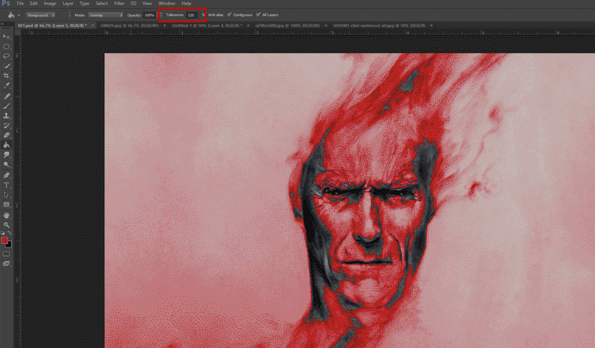The height and width of the screenshot is (348, 595).
Task: Close the 021.psd document tab
Action: (x=93, y=26)
